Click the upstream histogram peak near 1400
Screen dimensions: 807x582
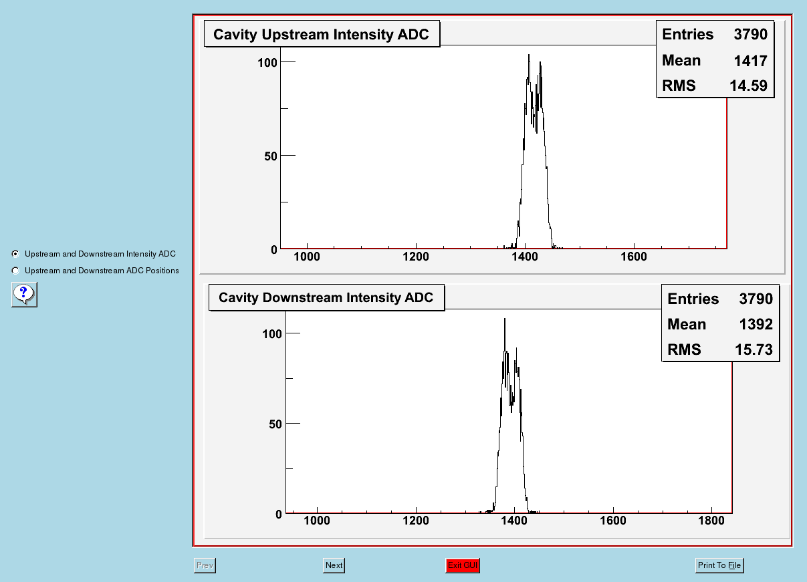529,56
